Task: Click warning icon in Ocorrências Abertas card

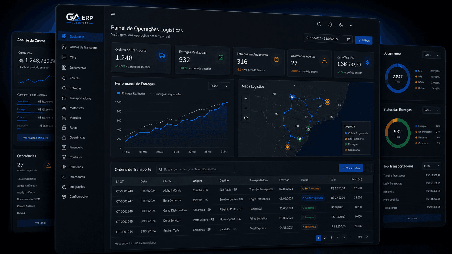Action: (x=324, y=61)
